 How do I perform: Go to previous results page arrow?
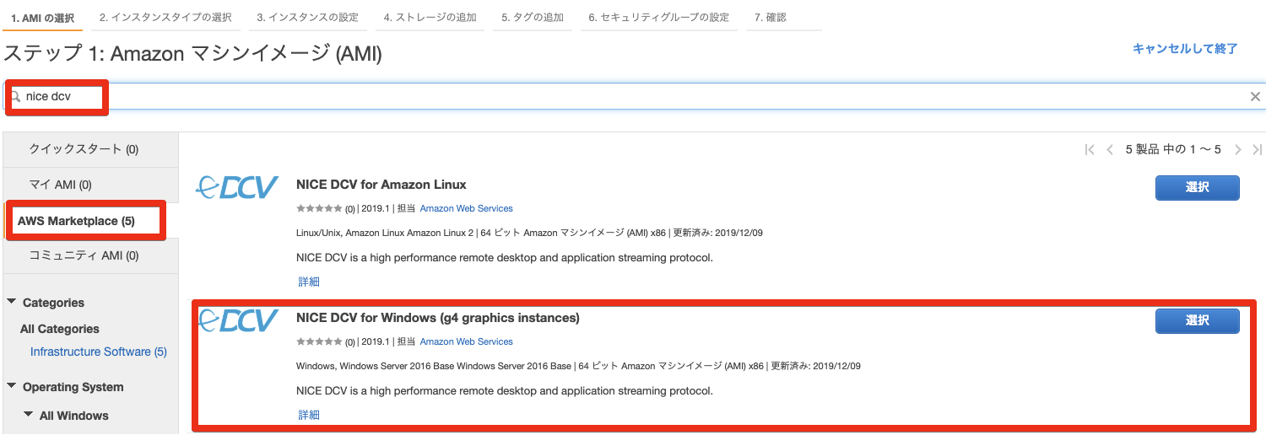(x=1111, y=149)
